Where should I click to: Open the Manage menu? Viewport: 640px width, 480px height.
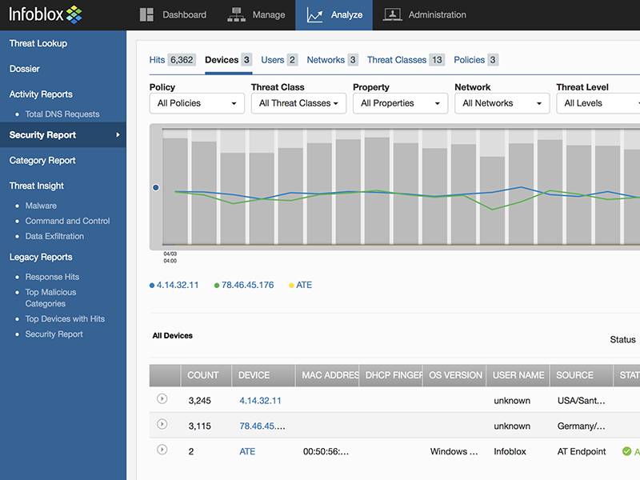coord(256,14)
